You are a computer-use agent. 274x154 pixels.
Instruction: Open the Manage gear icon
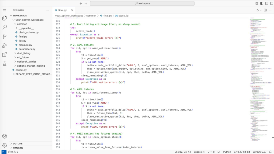5,145
